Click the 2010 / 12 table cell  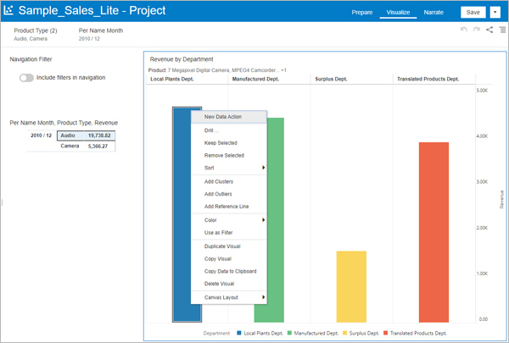[x=42, y=136]
